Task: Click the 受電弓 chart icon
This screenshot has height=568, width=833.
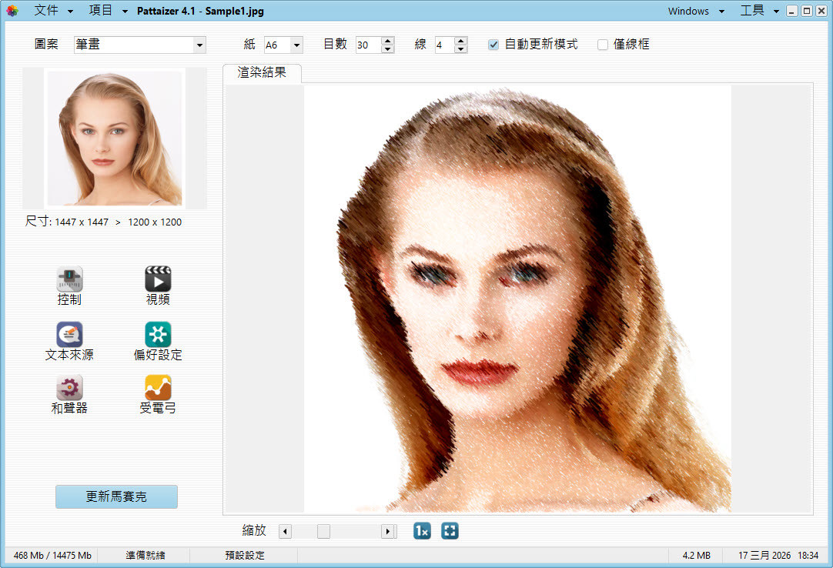Action: pyautogui.click(x=158, y=388)
